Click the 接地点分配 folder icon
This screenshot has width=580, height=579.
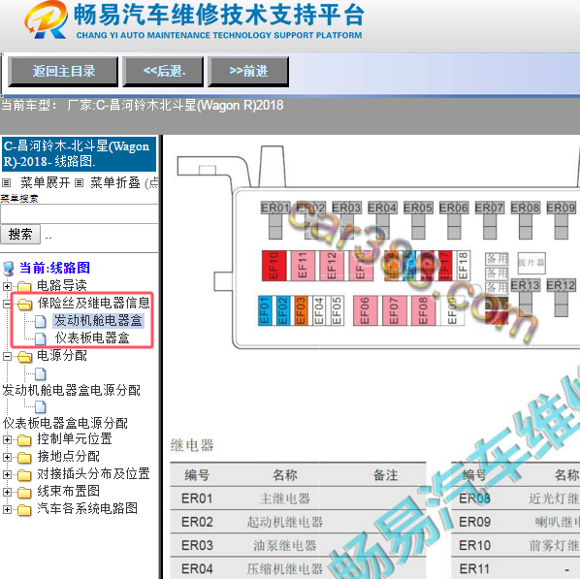24,458
